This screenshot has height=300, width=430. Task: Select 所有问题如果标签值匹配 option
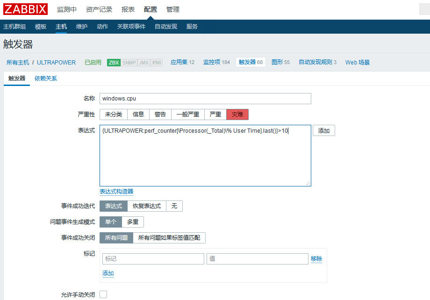click(169, 238)
